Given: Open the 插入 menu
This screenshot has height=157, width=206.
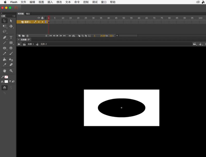Looking at the screenshot, I should [x=50, y=2].
